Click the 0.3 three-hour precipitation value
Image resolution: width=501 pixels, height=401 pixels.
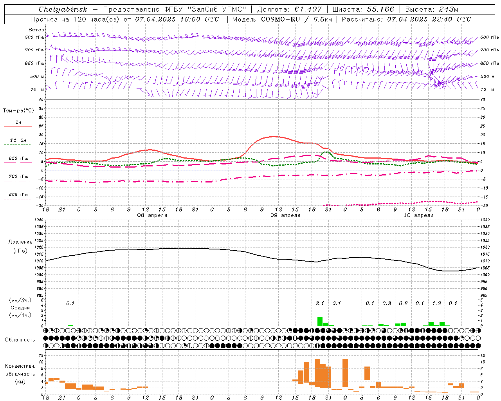(387, 303)
